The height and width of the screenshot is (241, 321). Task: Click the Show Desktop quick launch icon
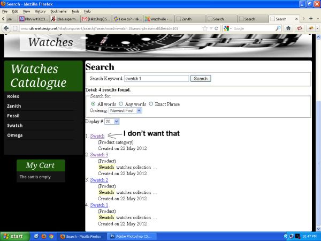[36, 237]
